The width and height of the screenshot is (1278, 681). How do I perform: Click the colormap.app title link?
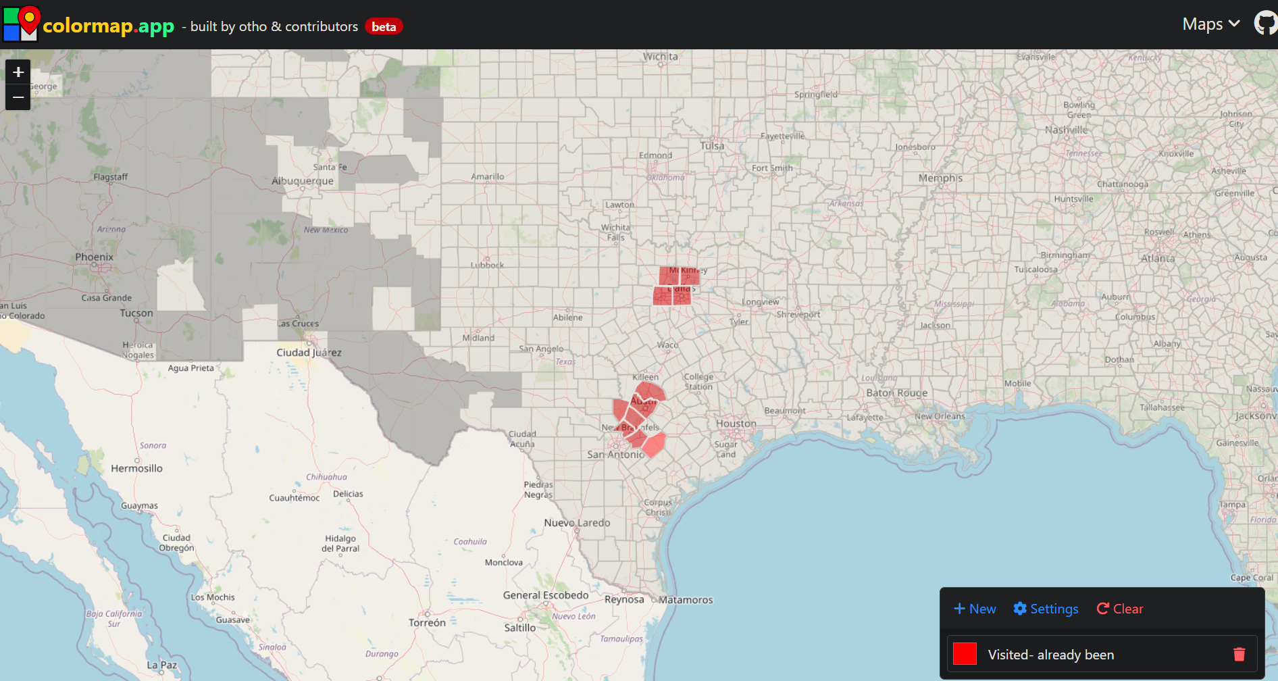[x=108, y=26]
